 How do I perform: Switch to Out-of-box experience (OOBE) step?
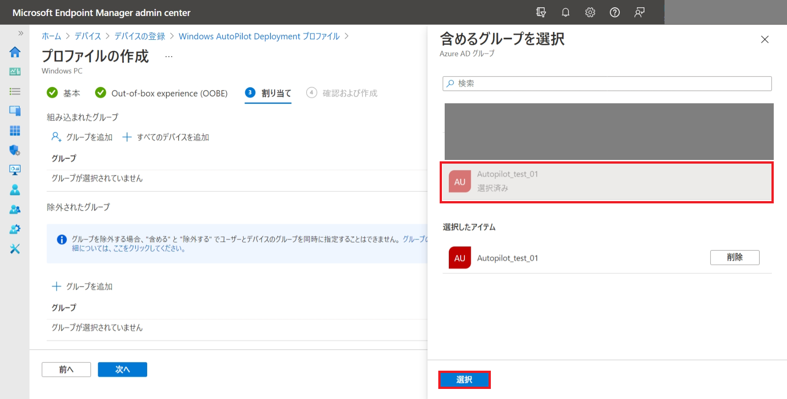point(161,93)
